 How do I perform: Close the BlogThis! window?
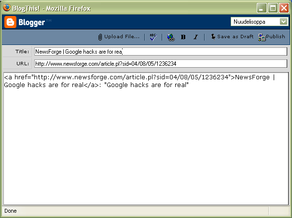point(284,8)
